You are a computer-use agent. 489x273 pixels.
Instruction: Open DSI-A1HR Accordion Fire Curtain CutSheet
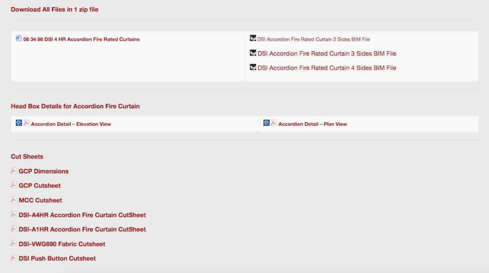click(82, 230)
